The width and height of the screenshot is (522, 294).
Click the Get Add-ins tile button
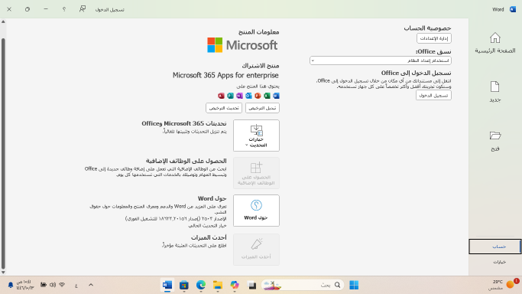point(256,173)
